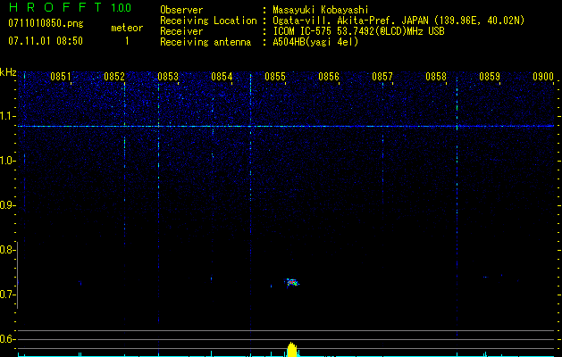
Task: Click the observer name Masayuki Kobayashi
Action: [x=321, y=10]
